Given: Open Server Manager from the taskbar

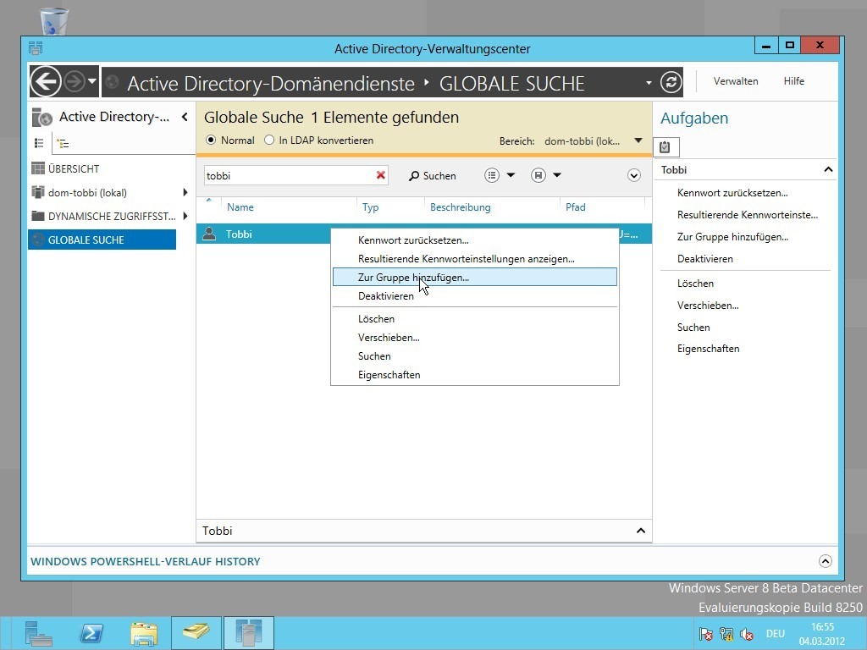Looking at the screenshot, I should point(38,633).
